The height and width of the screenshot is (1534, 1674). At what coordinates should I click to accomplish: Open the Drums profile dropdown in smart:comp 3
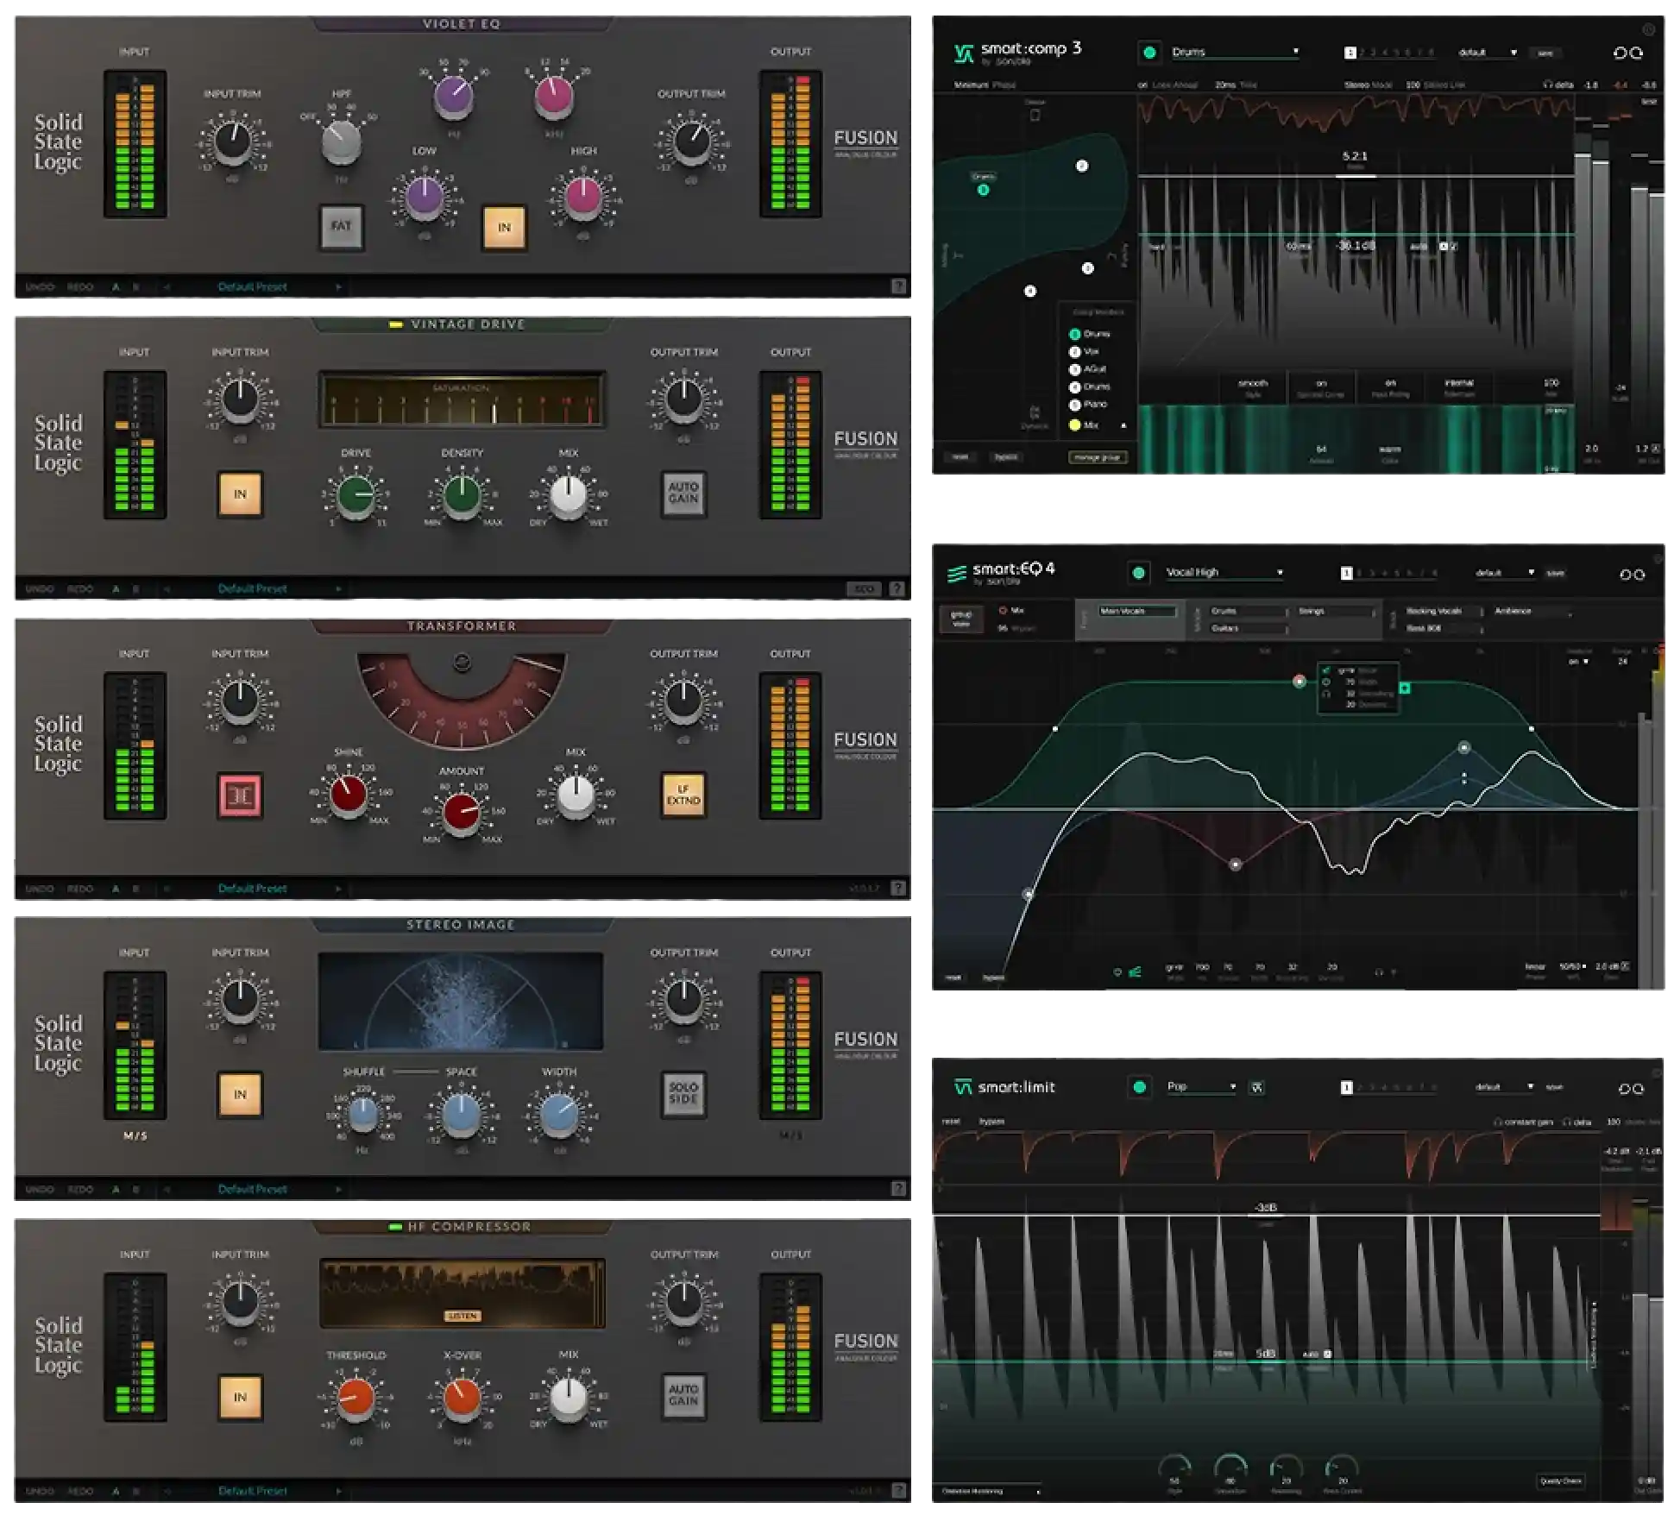coord(1234,50)
